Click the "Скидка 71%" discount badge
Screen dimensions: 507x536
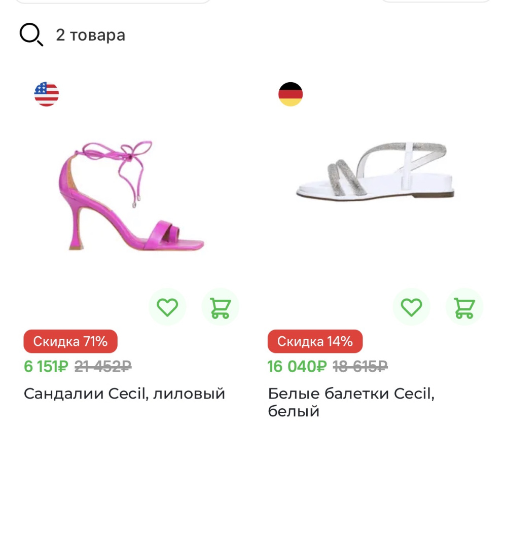coord(70,341)
